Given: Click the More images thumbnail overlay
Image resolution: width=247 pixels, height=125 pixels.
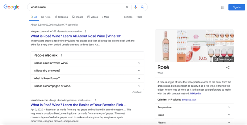Looking at the screenshot, I should pyautogui.click(x=224, y=59).
